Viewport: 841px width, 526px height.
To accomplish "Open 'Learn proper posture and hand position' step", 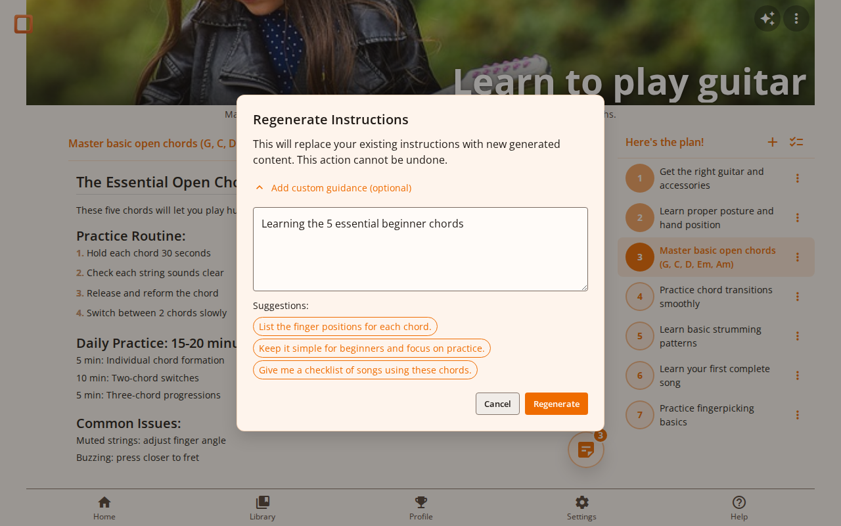I will click(x=717, y=218).
